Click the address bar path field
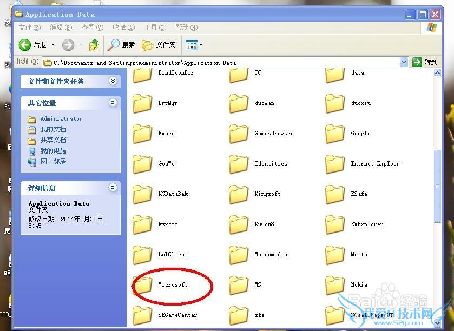This screenshot has height=331, width=454. point(221,63)
